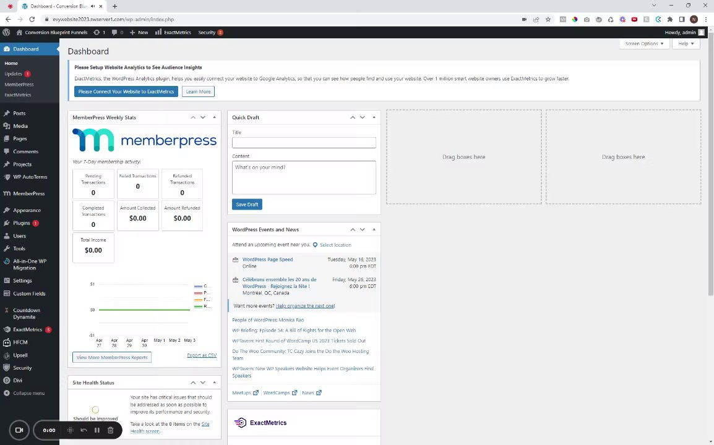Open the Security sidebar menu
The image size is (714, 445).
coord(22,368)
